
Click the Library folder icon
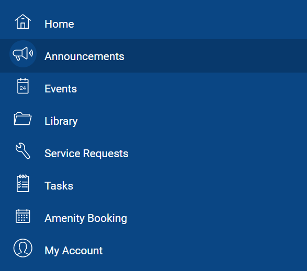coord(22,119)
